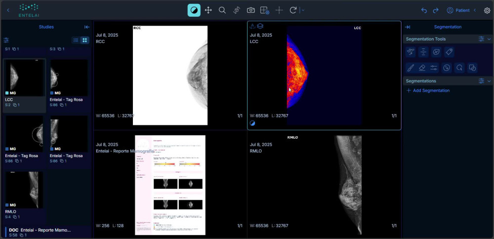494x239 pixels.
Task: Select the threshold sliders tool
Action: coord(434,68)
